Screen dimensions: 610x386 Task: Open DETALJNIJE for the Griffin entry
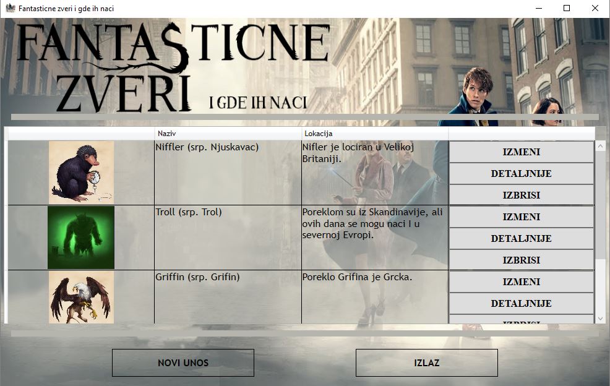(x=522, y=304)
